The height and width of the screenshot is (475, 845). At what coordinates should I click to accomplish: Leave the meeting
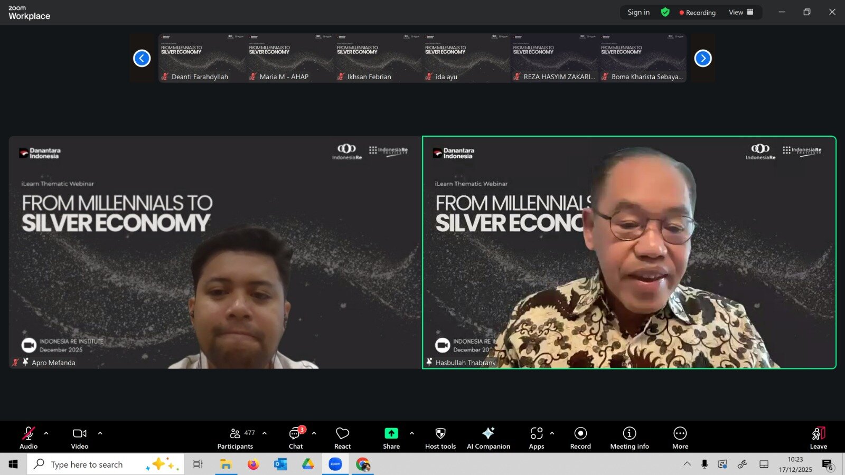[x=818, y=438]
